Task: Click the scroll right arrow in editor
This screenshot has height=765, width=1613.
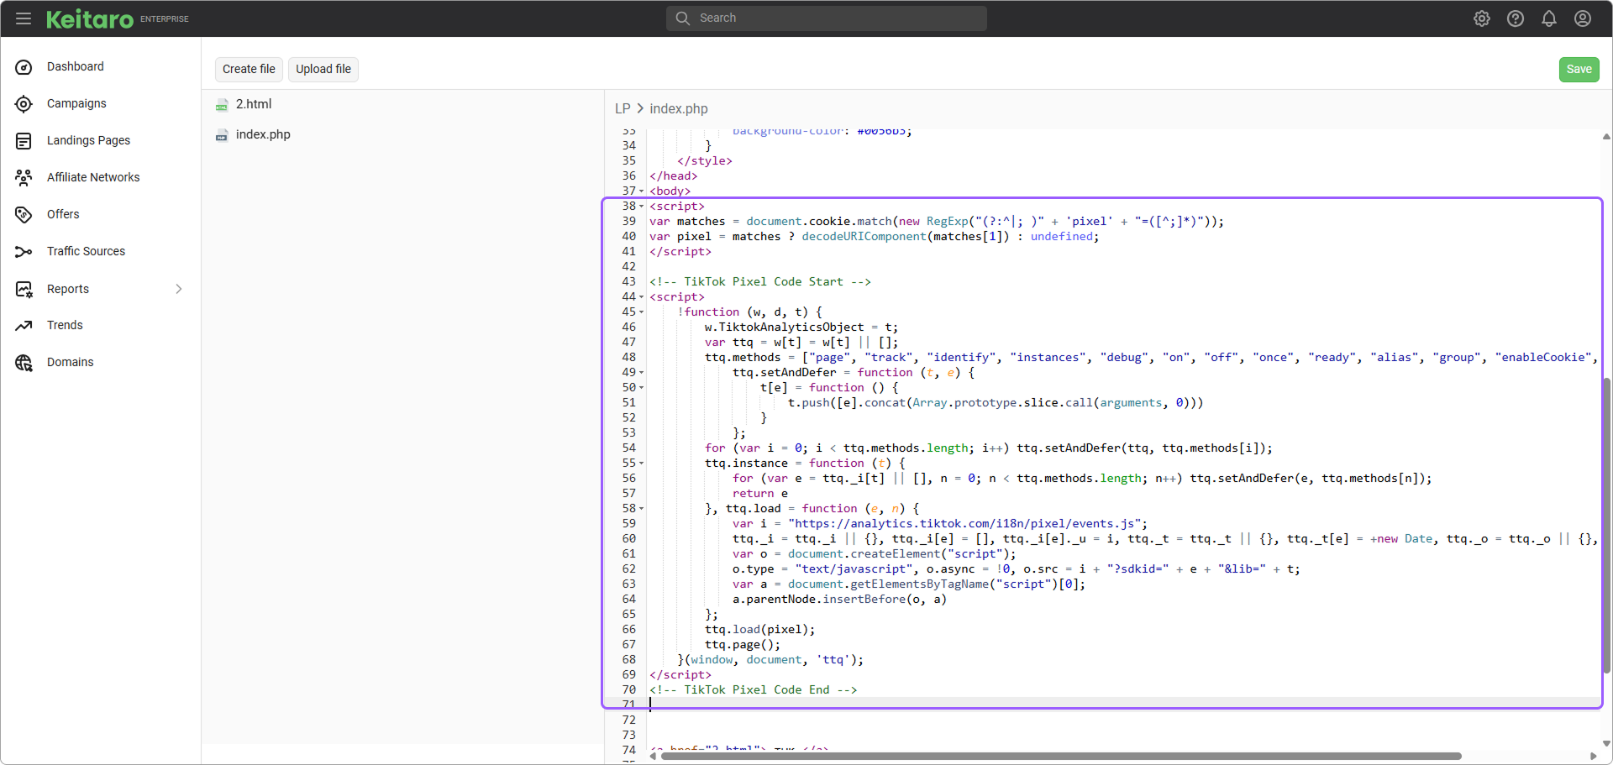Action: click(x=1594, y=757)
